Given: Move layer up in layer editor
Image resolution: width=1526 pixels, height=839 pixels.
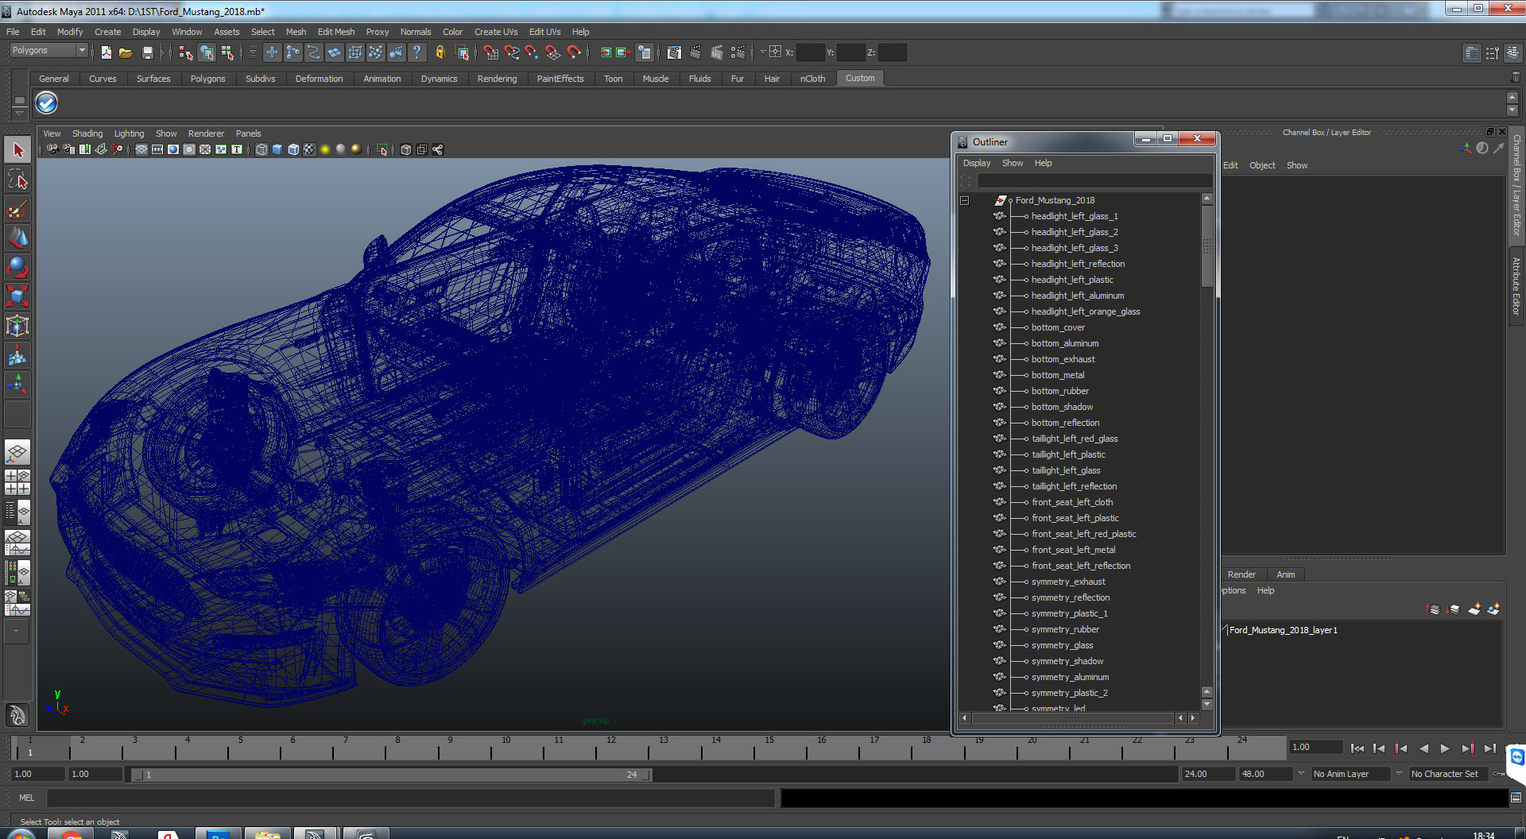Looking at the screenshot, I should [x=1433, y=609].
